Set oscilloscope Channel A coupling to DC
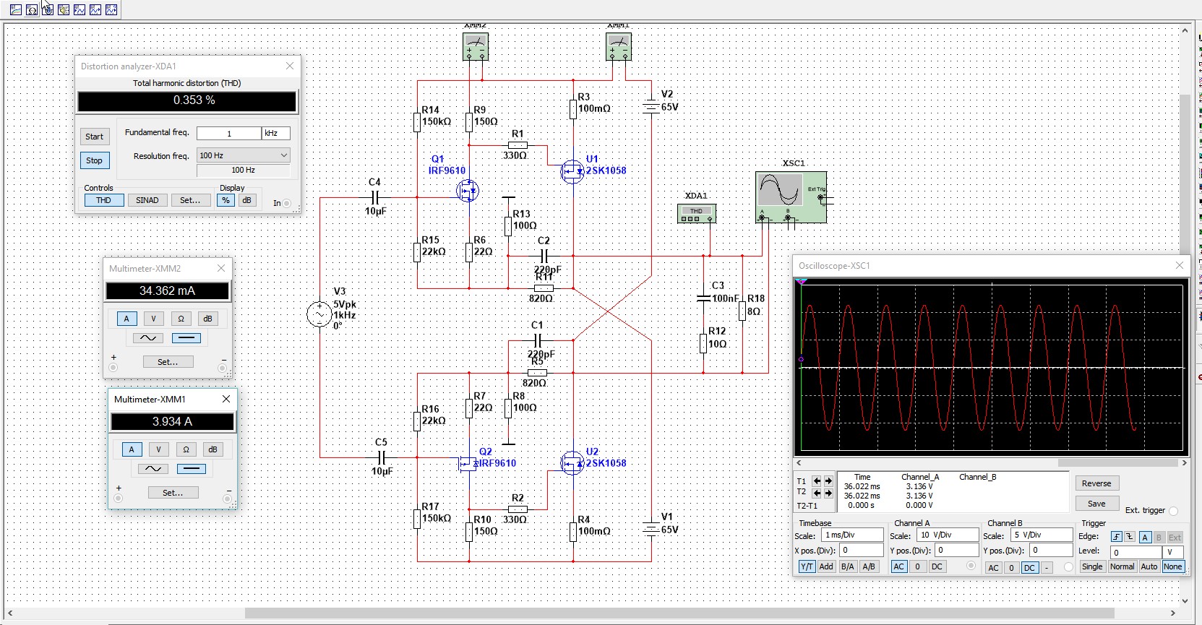 click(937, 566)
